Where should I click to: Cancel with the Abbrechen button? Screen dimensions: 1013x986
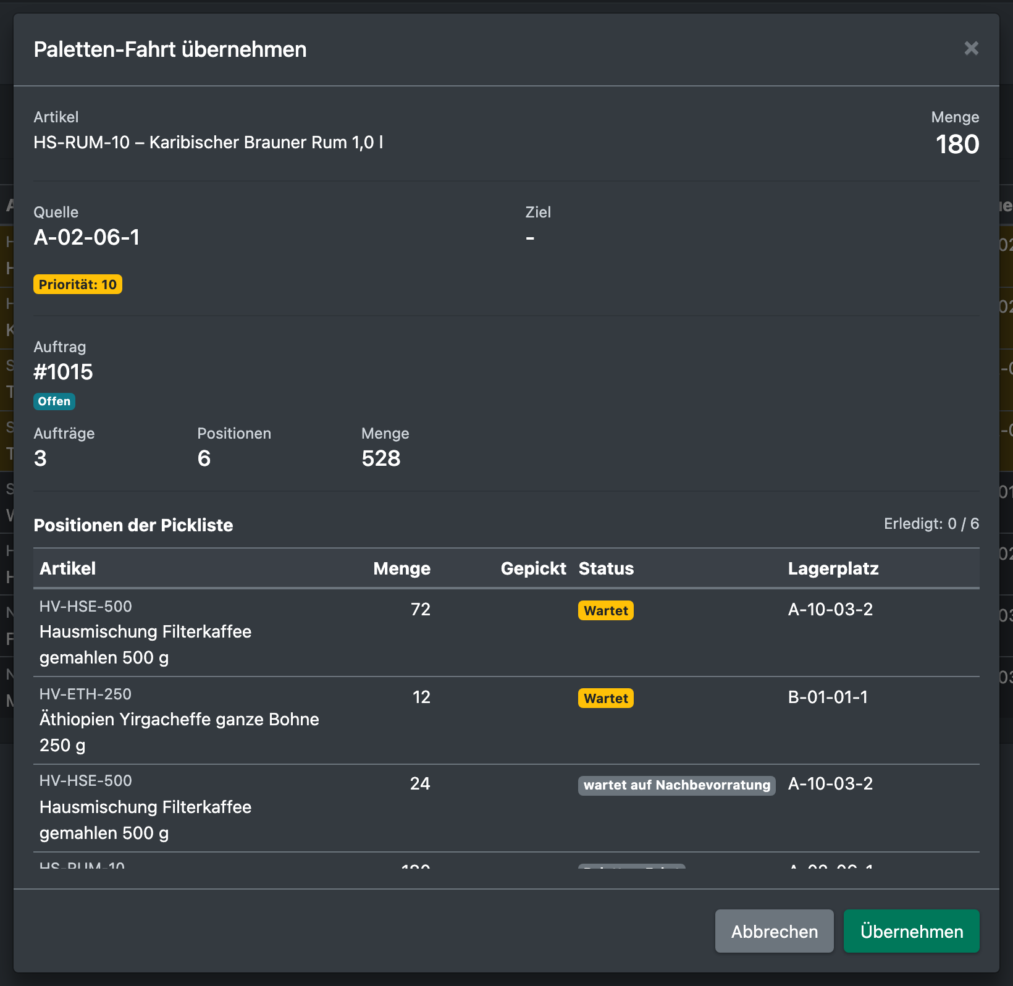(774, 931)
